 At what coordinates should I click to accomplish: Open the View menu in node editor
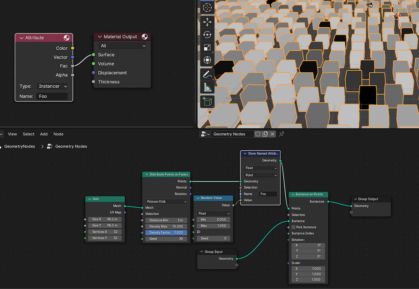[12, 134]
